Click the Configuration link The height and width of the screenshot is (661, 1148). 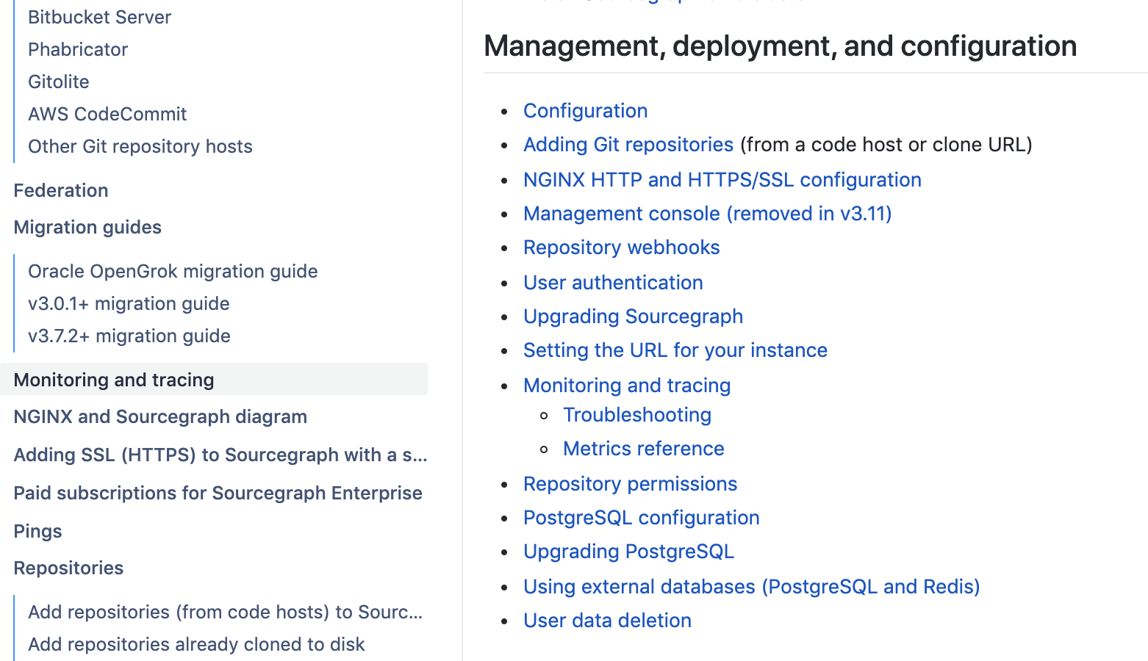pyautogui.click(x=586, y=111)
